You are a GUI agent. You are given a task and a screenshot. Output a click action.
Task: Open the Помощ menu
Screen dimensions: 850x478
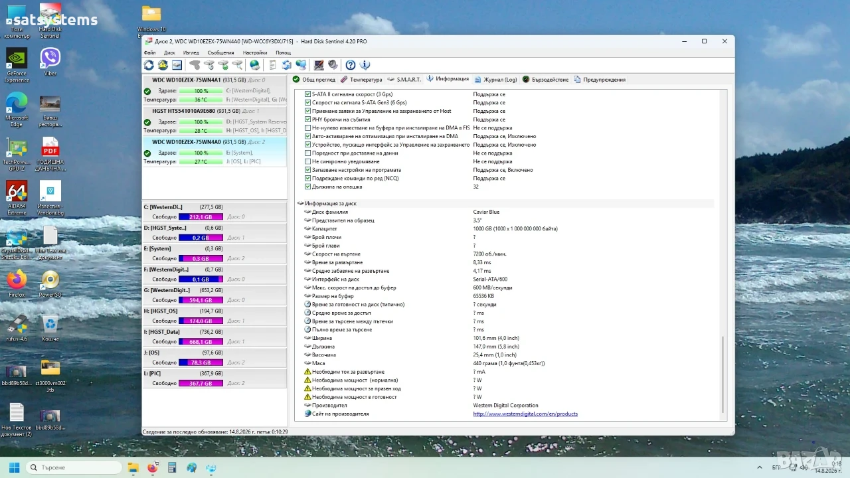284,52
